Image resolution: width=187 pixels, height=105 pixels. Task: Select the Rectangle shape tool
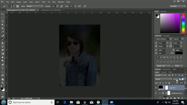(3, 75)
